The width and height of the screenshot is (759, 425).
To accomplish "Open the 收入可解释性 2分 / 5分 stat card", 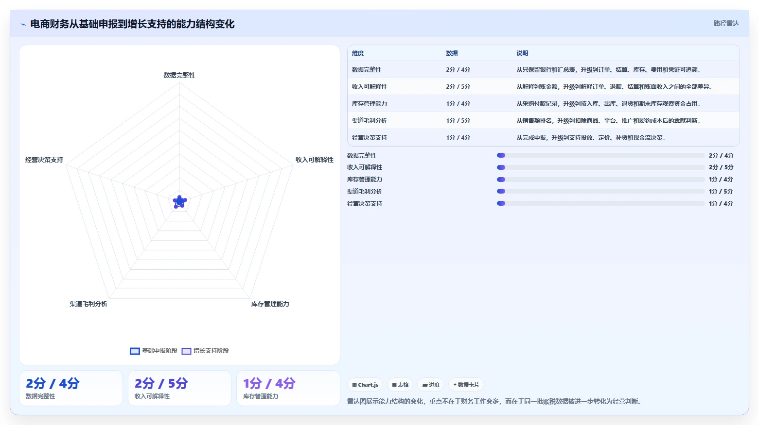I will 179,388.
